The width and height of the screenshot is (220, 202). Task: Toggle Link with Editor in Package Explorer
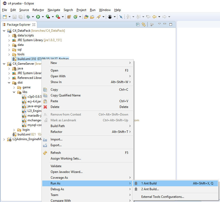[144, 25]
